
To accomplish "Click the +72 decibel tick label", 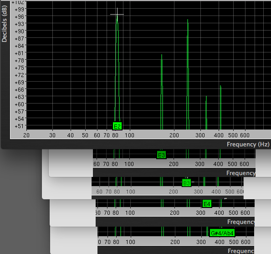I will click(x=19, y=75).
